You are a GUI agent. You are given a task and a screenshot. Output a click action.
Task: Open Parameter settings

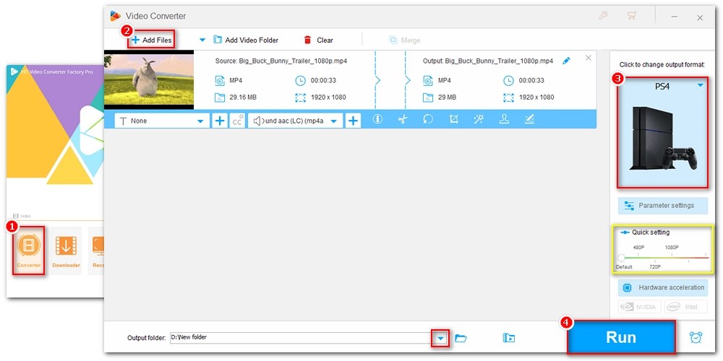coord(662,205)
